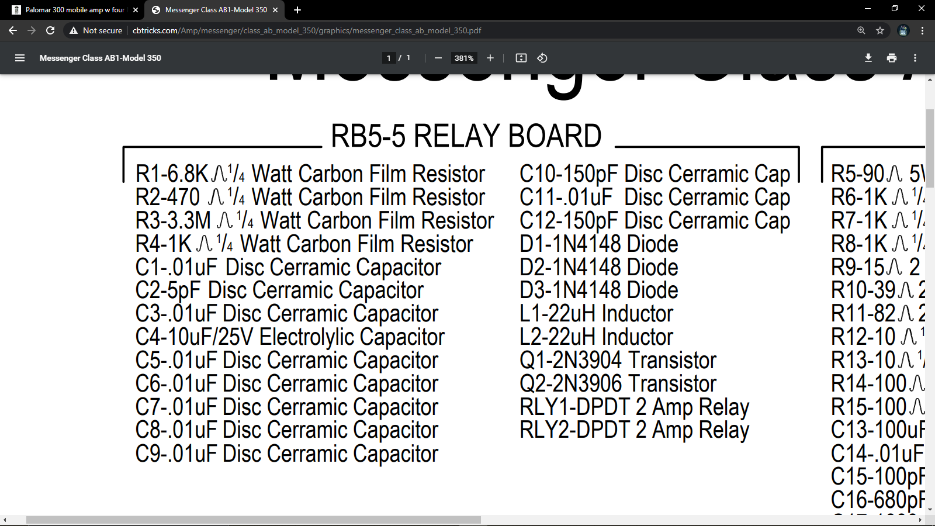Download the PDF file
Screen dimensions: 935x526
click(868, 58)
